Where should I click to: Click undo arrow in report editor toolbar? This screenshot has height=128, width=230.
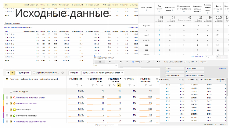[121, 62]
